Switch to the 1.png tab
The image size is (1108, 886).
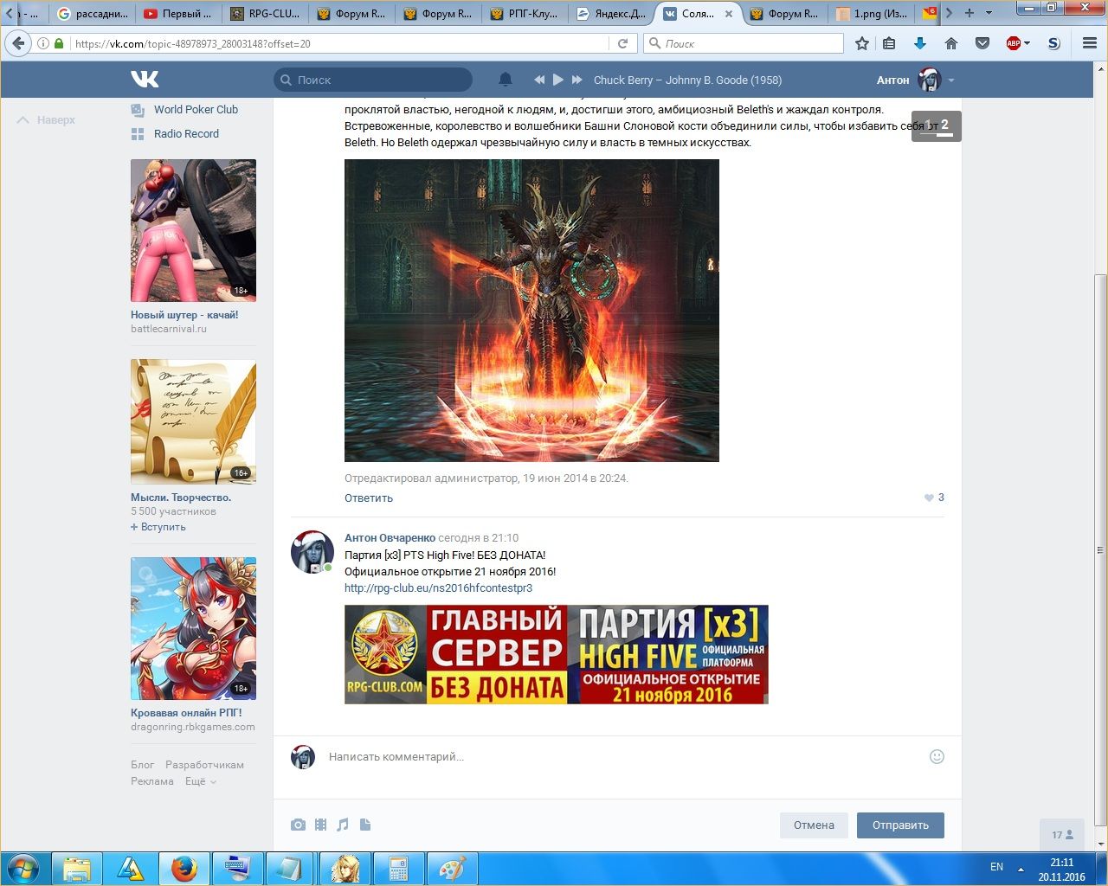[871, 14]
